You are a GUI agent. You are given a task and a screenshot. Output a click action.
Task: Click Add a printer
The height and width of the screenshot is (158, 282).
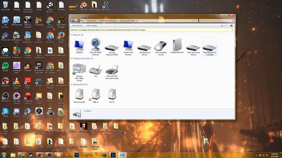pyautogui.click(x=92, y=26)
